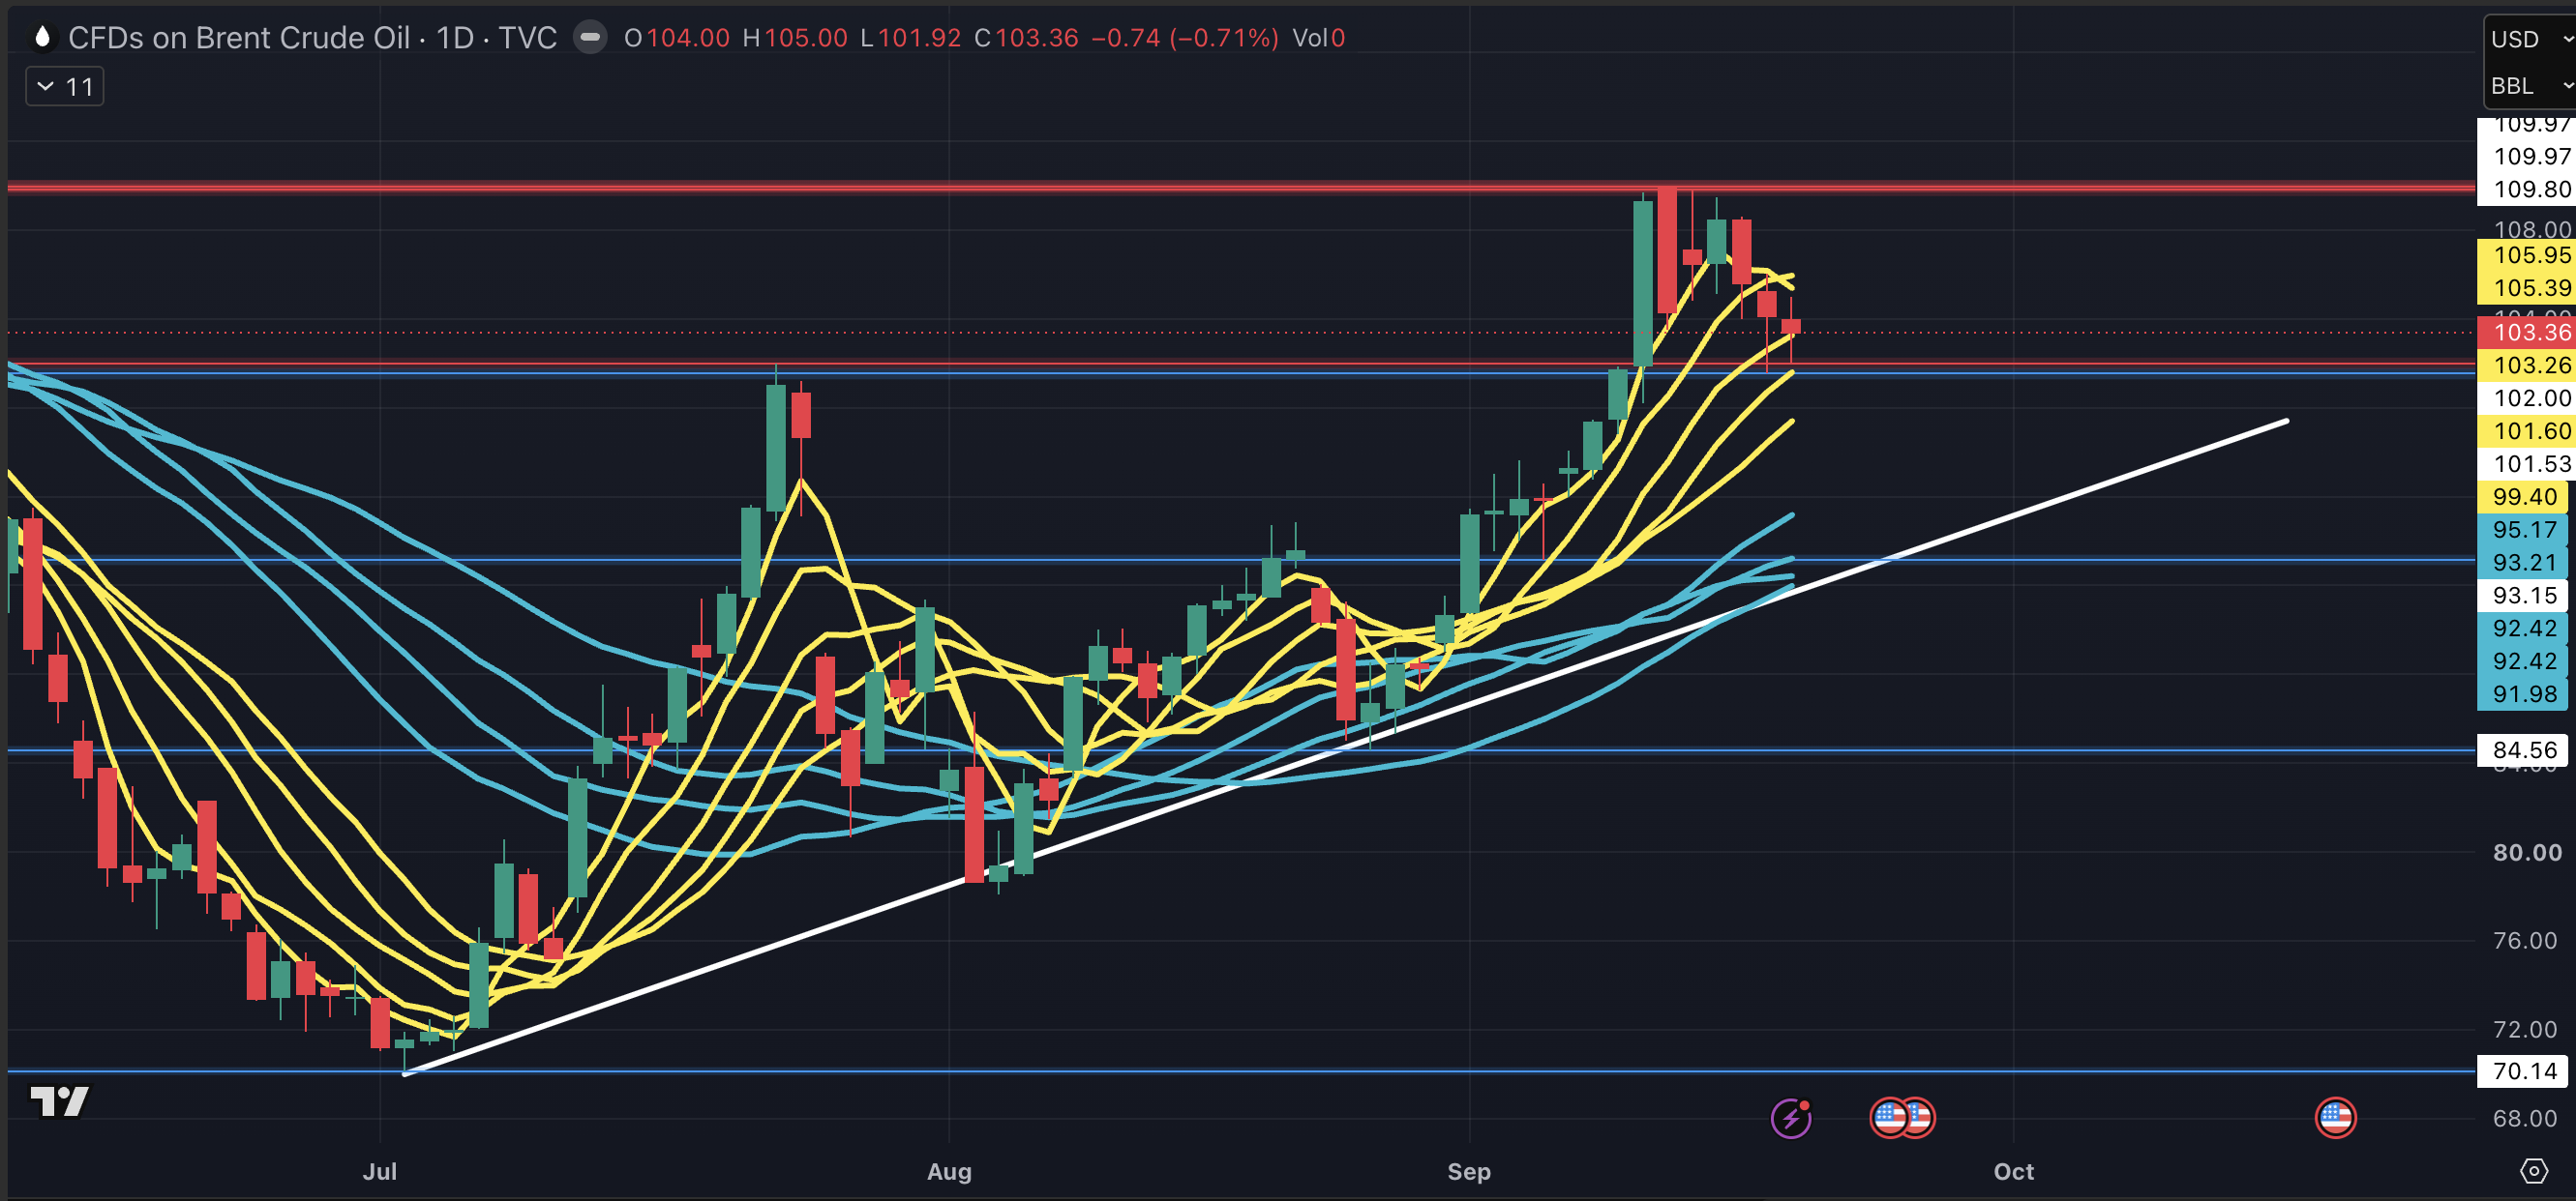The height and width of the screenshot is (1201, 2576).
Task: Click the CFDs on Brent Crude Oil title
Action: tap(239, 38)
